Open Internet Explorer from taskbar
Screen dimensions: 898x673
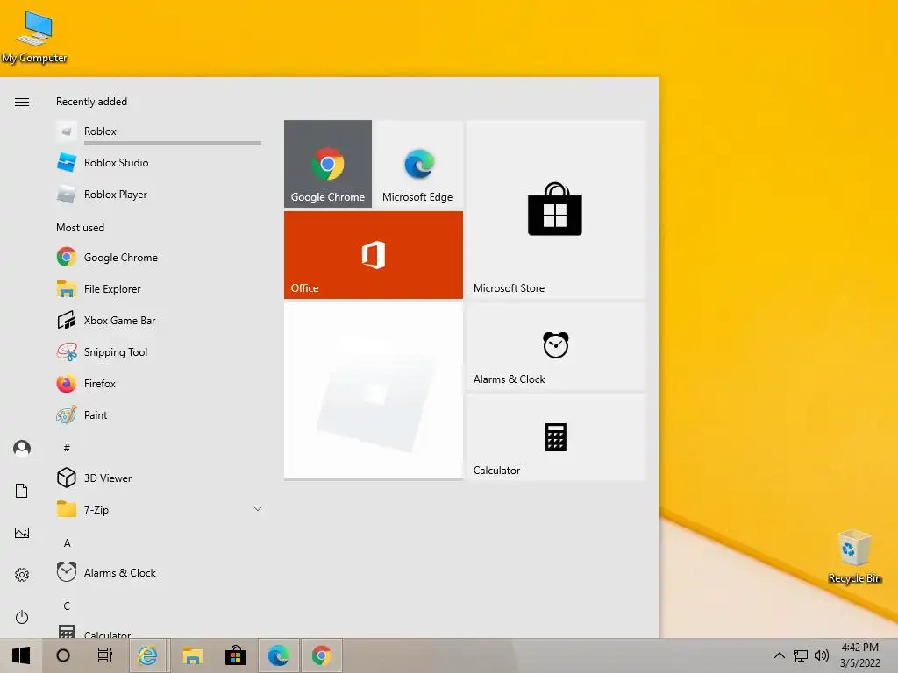147,655
